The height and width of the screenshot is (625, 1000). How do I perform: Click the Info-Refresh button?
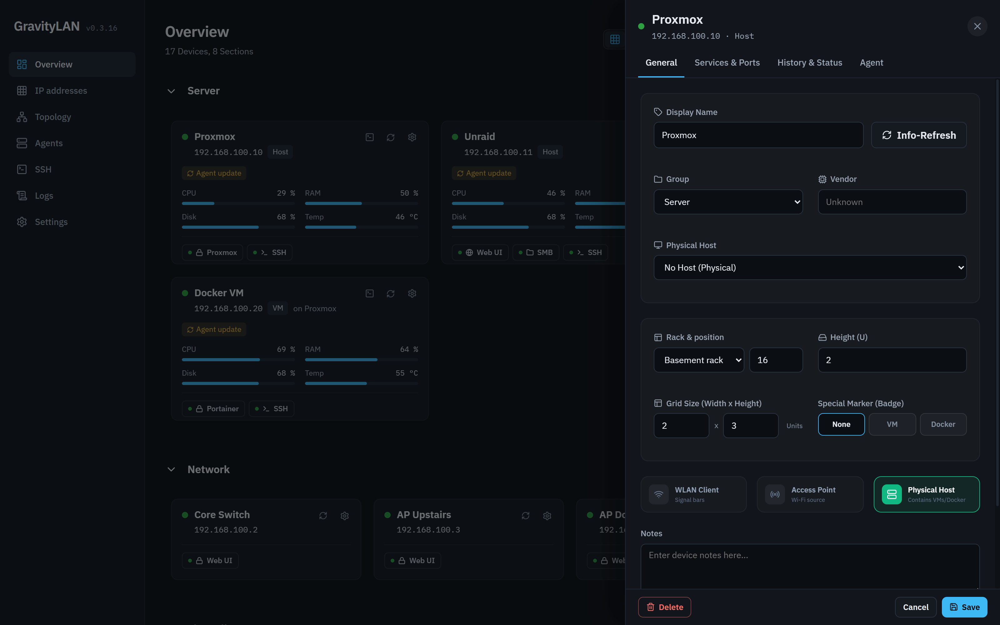pyautogui.click(x=919, y=135)
